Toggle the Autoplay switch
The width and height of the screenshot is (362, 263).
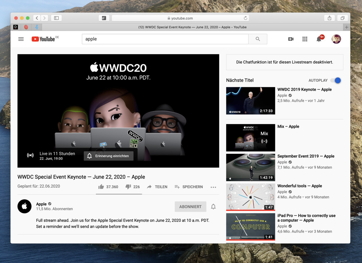tap(336, 80)
